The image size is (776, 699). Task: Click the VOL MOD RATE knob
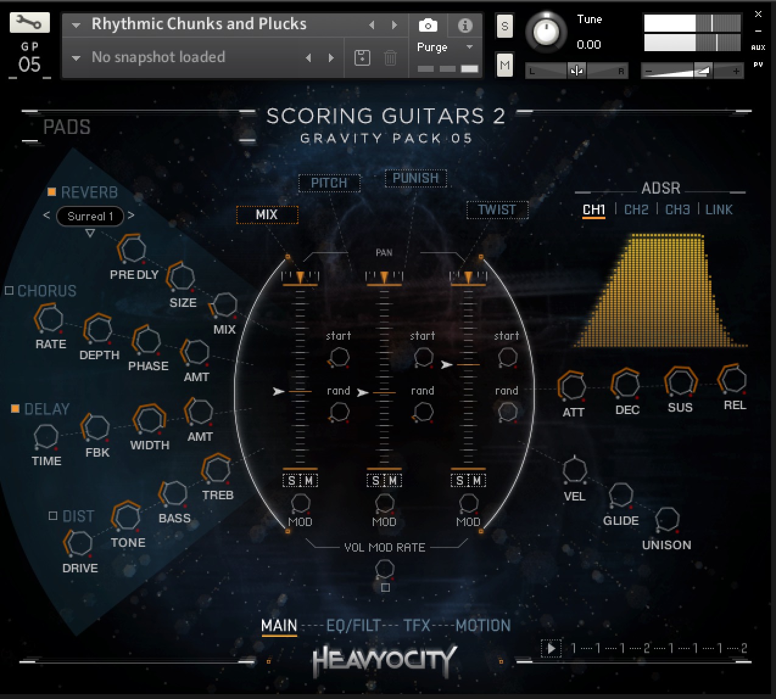[x=384, y=569]
